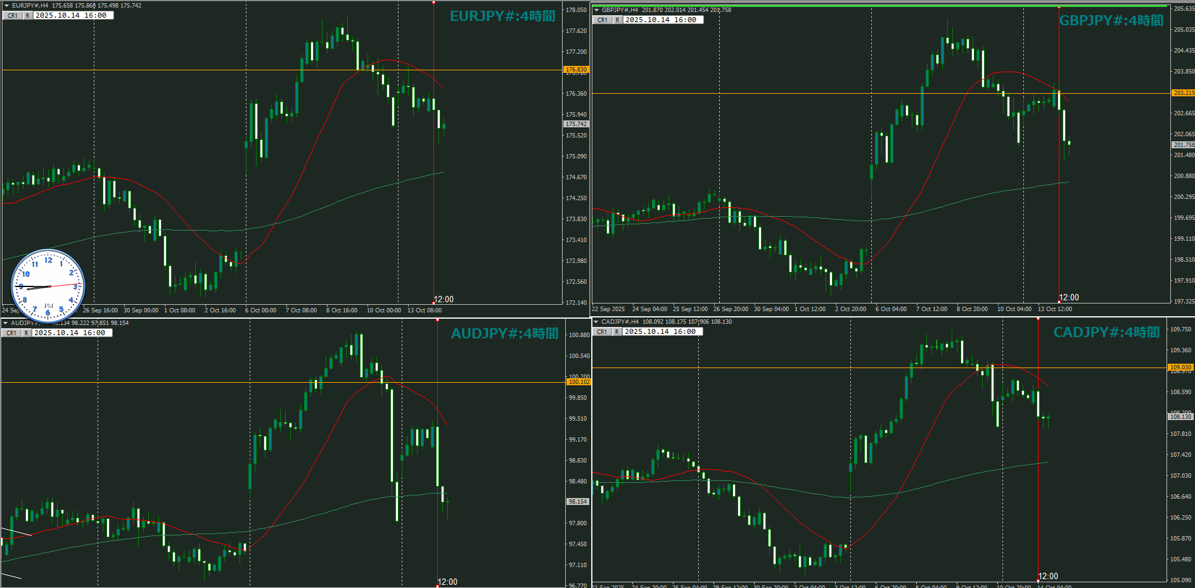Select the orange 176.830 price label on EURJPY
Screen dimensions: 1195x588
click(x=576, y=70)
